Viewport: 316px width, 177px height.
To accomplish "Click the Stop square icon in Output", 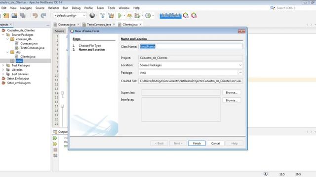I will tap(55, 149).
